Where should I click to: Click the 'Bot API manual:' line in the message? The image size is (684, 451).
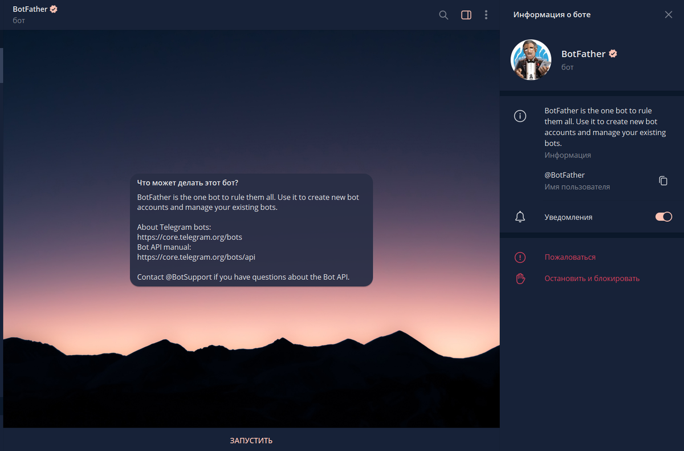[x=164, y=247]
